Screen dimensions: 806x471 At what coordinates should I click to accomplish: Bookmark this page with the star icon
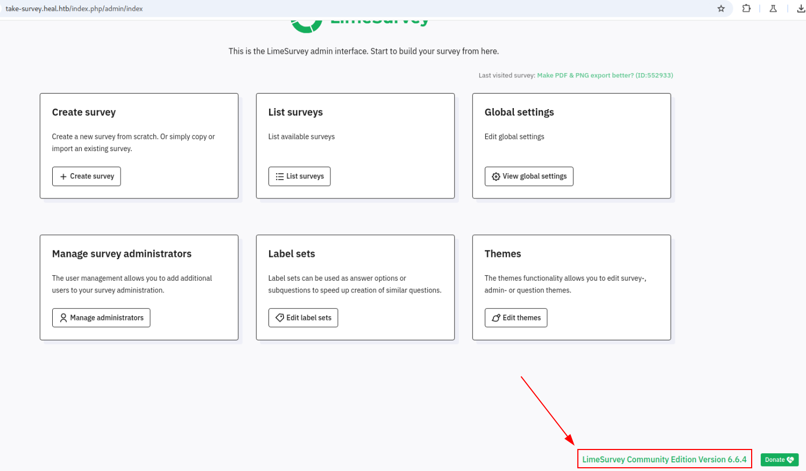tap(721, 9)
